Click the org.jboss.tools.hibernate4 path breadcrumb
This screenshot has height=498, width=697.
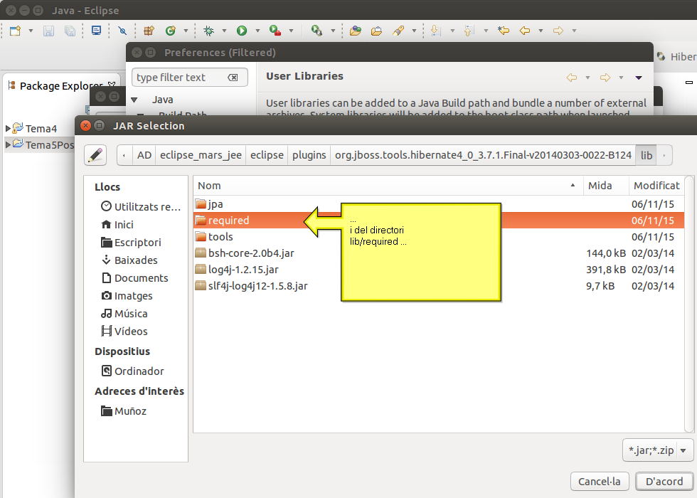(483, 155)
